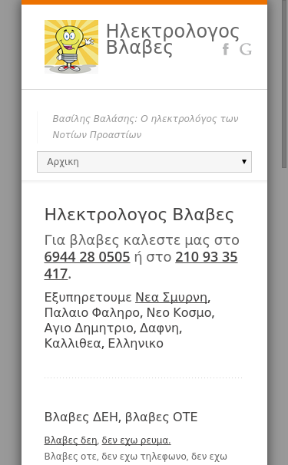Click the text Καλλιθεα, Ελληνικο

point(104,344)
